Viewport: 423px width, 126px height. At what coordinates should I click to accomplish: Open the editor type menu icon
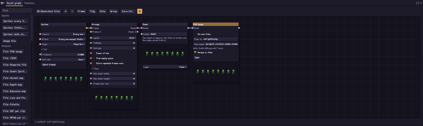tap(3, 3)
